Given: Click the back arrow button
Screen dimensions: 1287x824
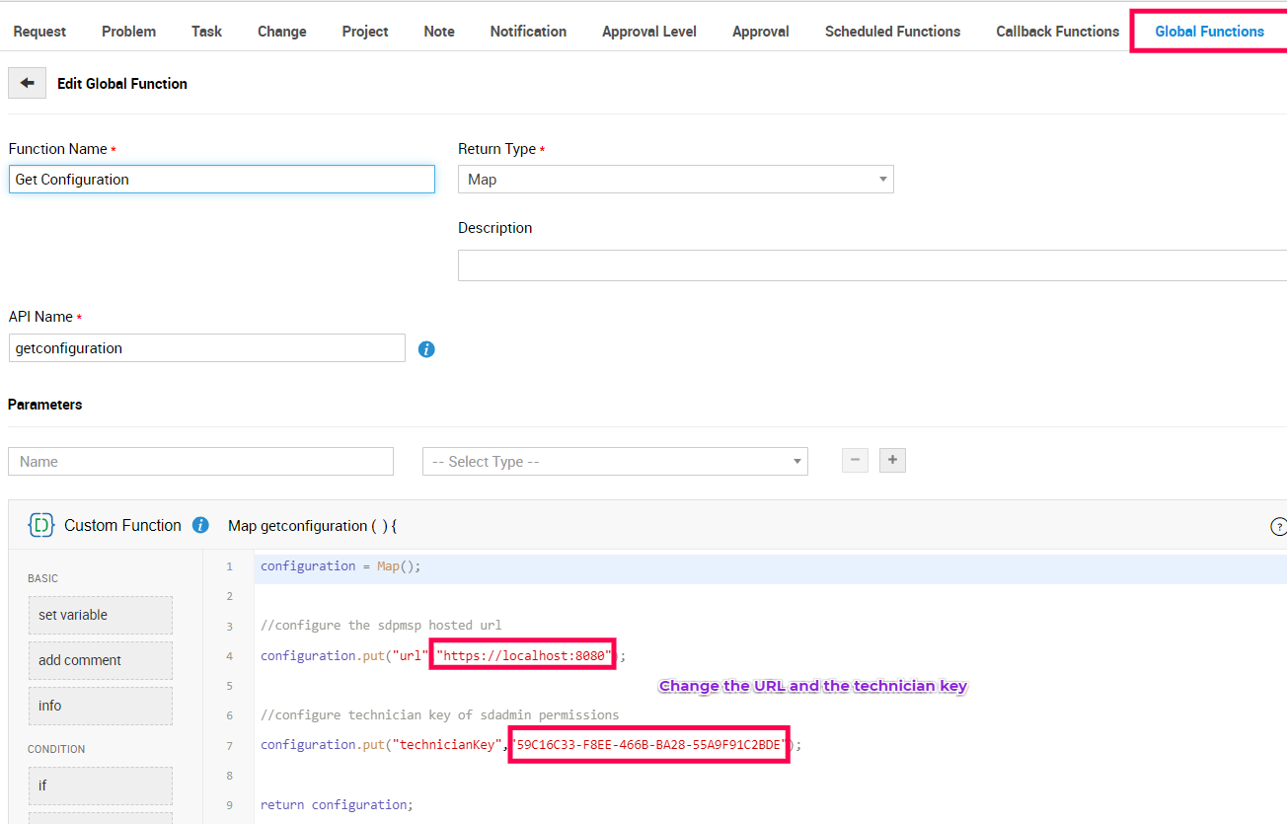Looking at the screenshot, I should coord(27,84).
